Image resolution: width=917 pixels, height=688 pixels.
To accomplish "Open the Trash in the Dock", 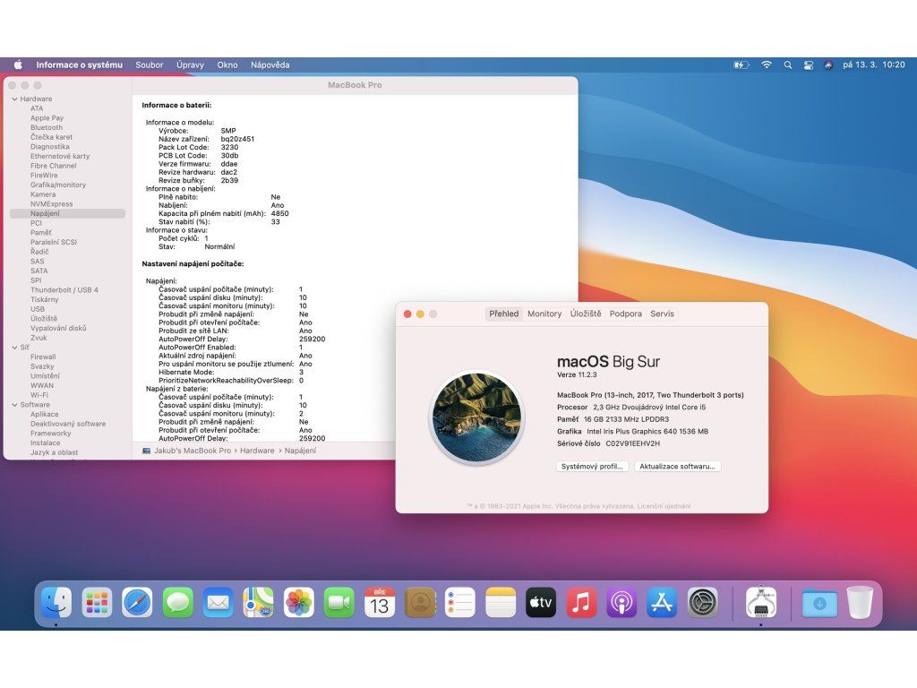I will [x=860, y=603].
